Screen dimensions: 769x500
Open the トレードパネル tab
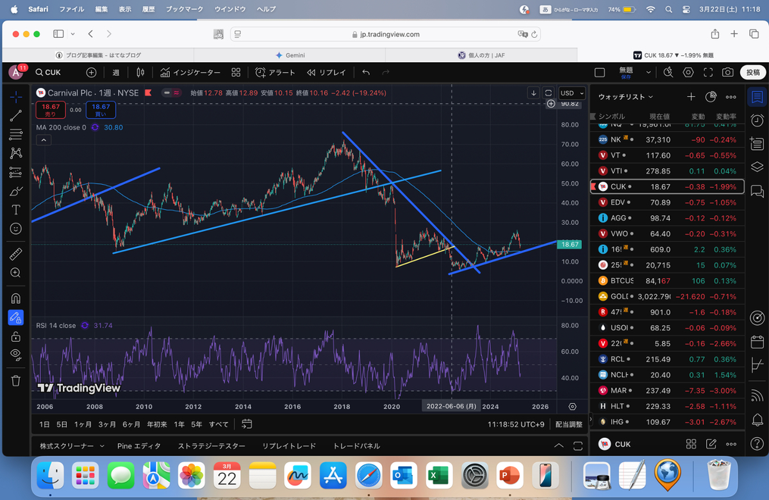[x=356, y=446]
